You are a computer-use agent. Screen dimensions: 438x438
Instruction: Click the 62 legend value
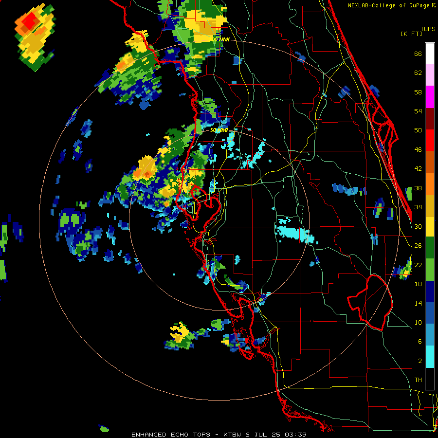coord(418,73)
